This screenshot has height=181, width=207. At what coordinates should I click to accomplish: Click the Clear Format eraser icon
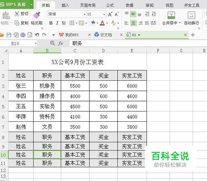tap(113, 23)
